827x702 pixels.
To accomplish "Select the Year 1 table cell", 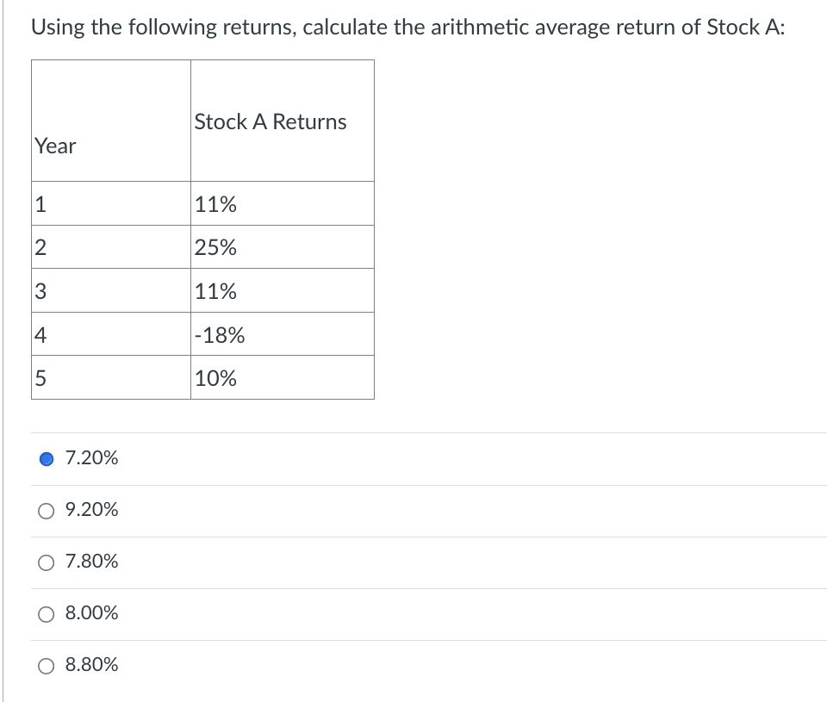I will point(111,204).
